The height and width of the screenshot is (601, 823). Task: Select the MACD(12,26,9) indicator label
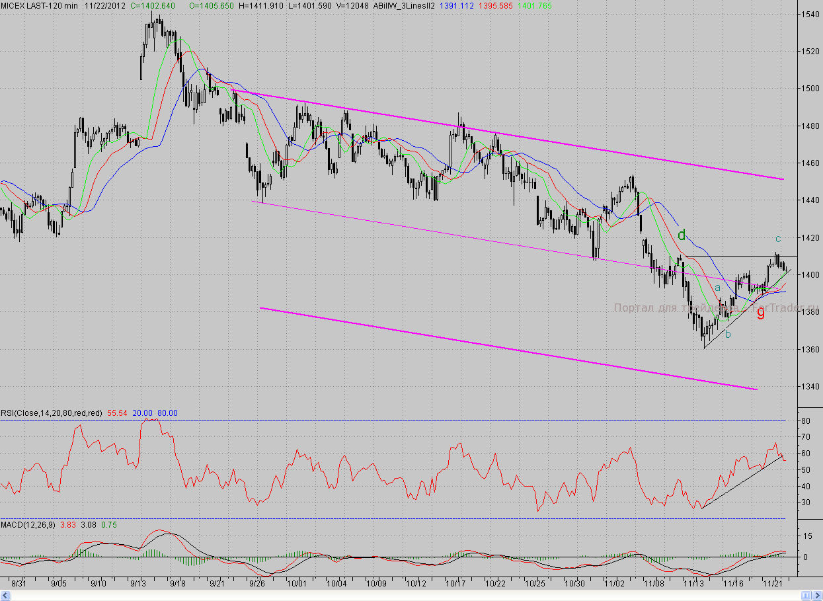coord(29,525)
